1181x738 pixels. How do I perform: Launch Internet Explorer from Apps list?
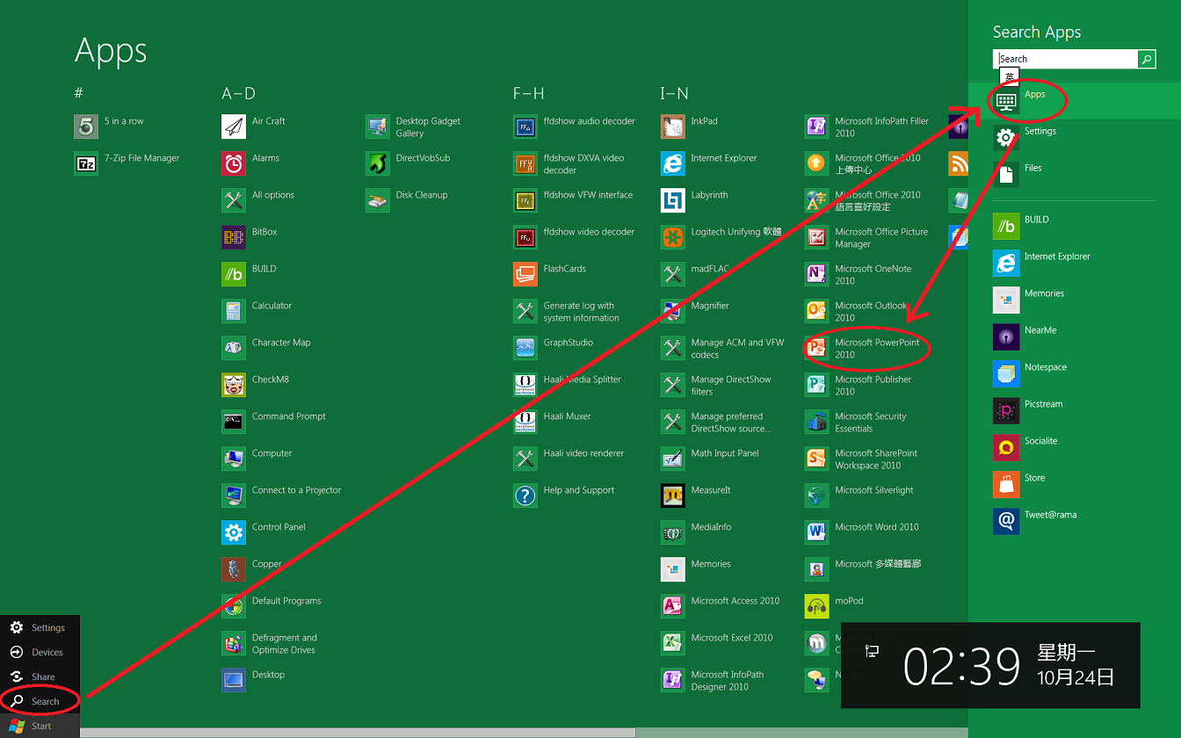tap(708, 163)
